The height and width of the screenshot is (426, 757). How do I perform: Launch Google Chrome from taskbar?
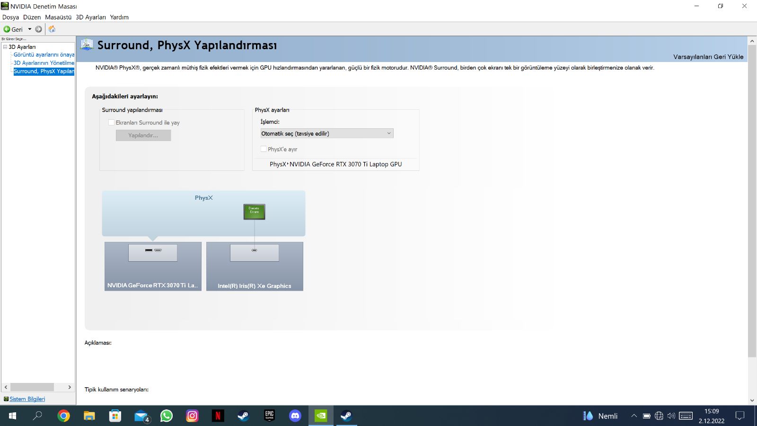[63, 416]
